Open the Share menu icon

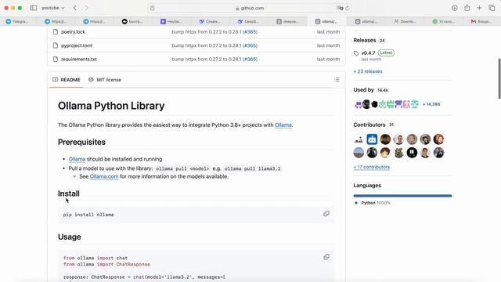point(467,8)
